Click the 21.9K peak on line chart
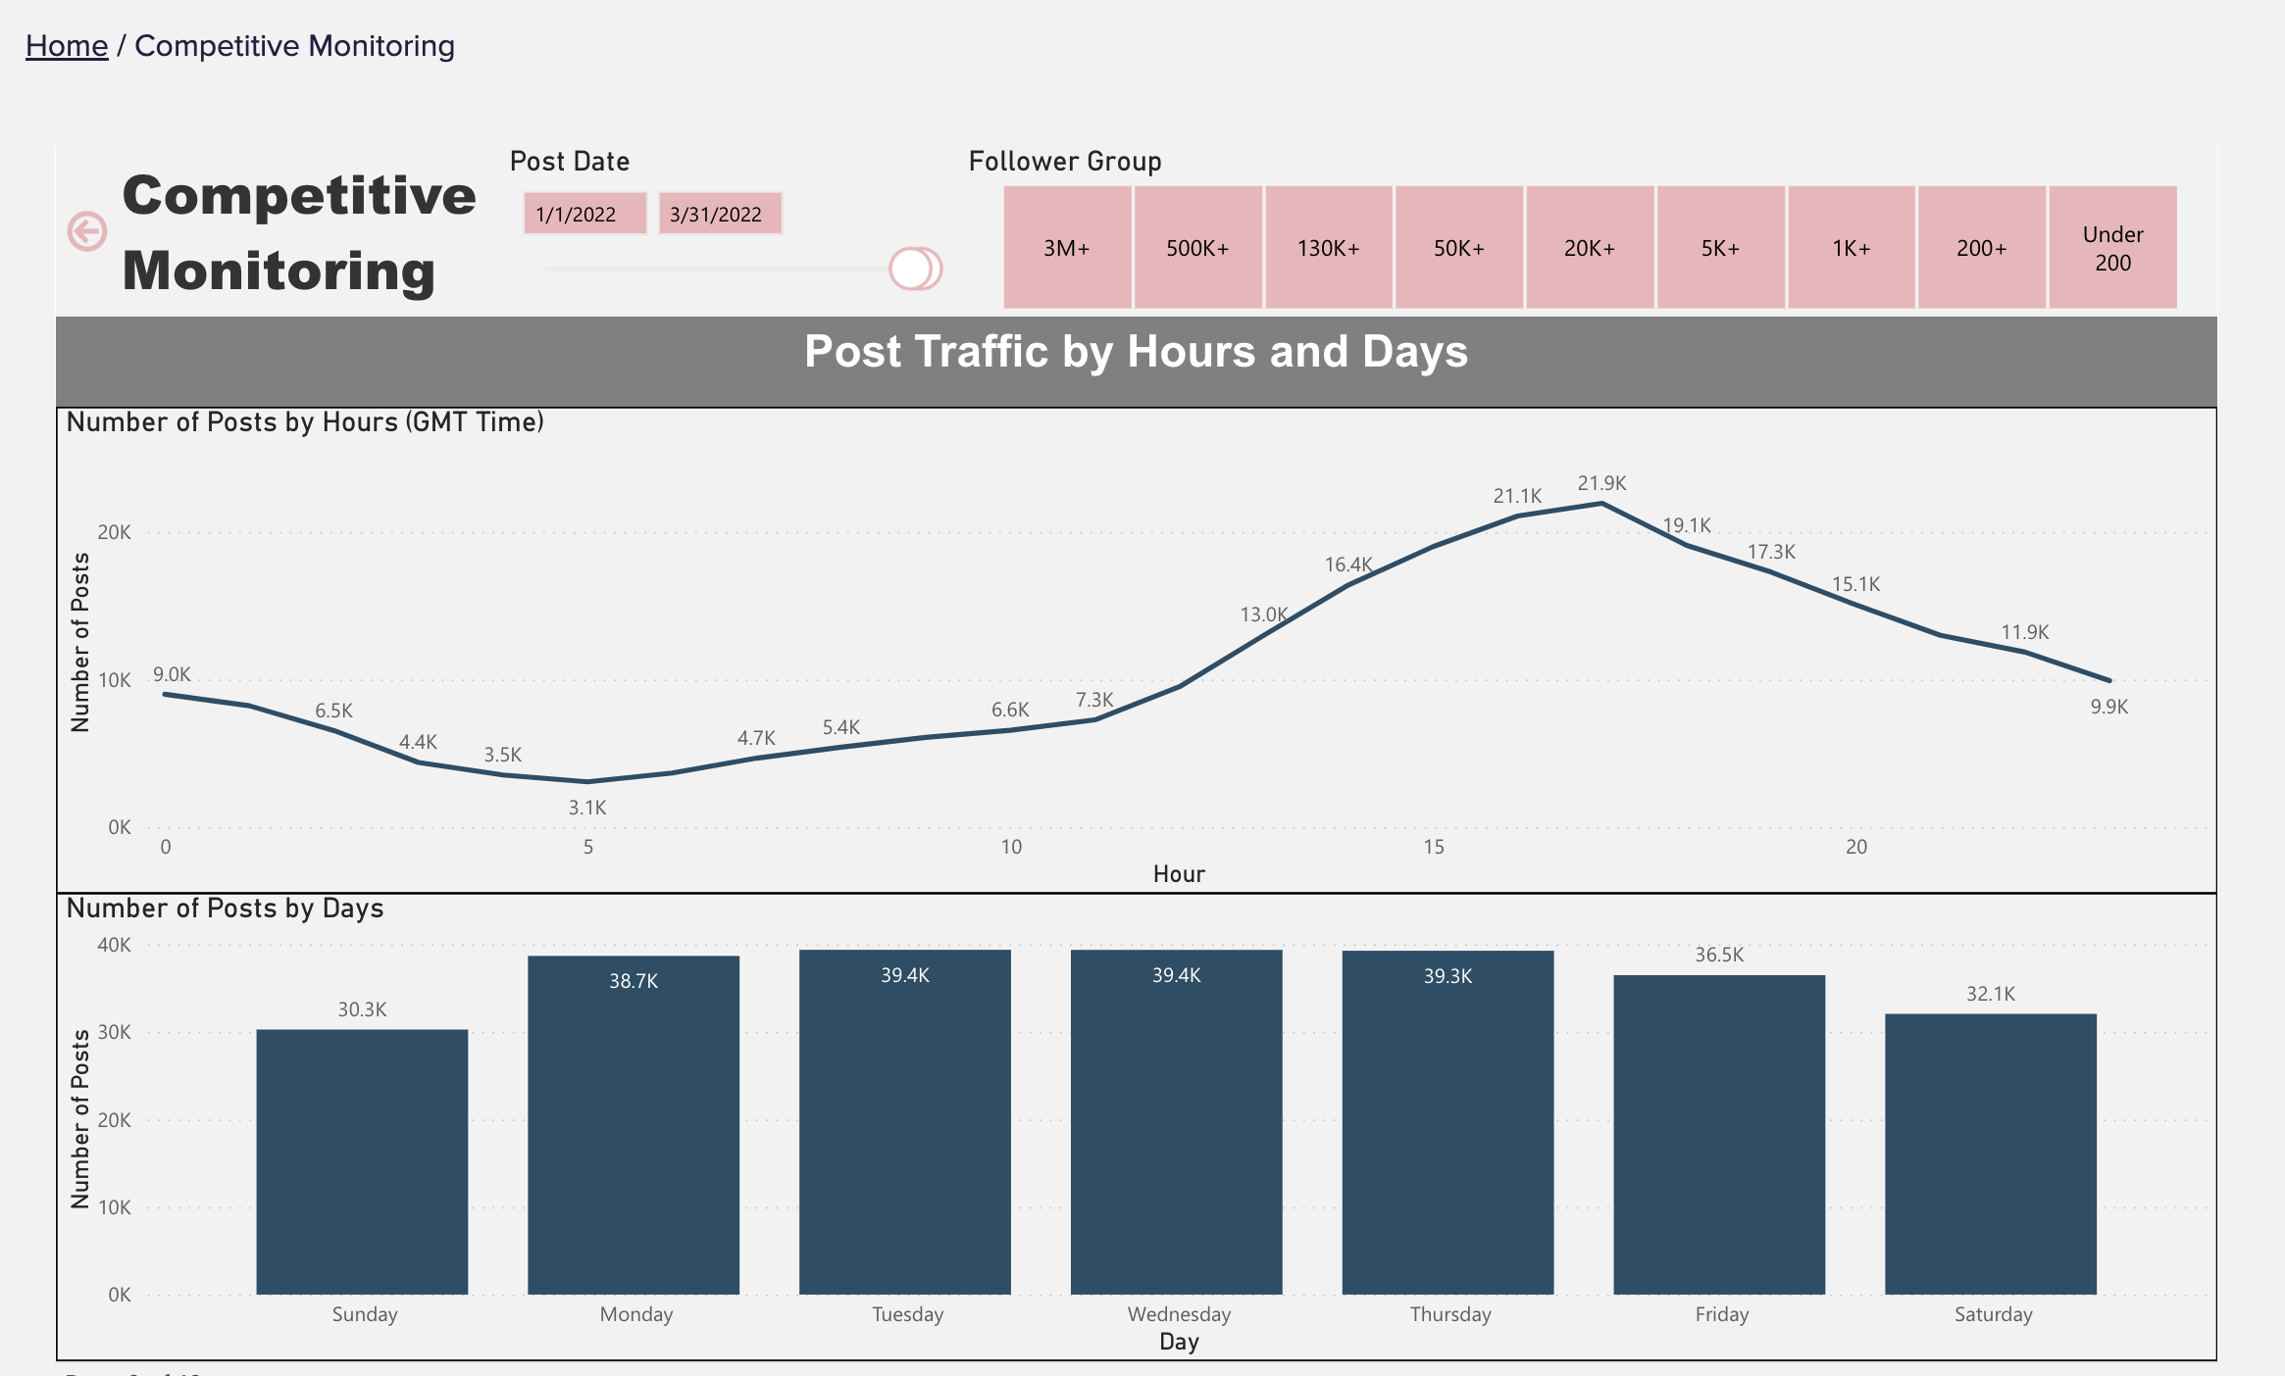The image size is (2285, 1376). tap(1601, 504)
